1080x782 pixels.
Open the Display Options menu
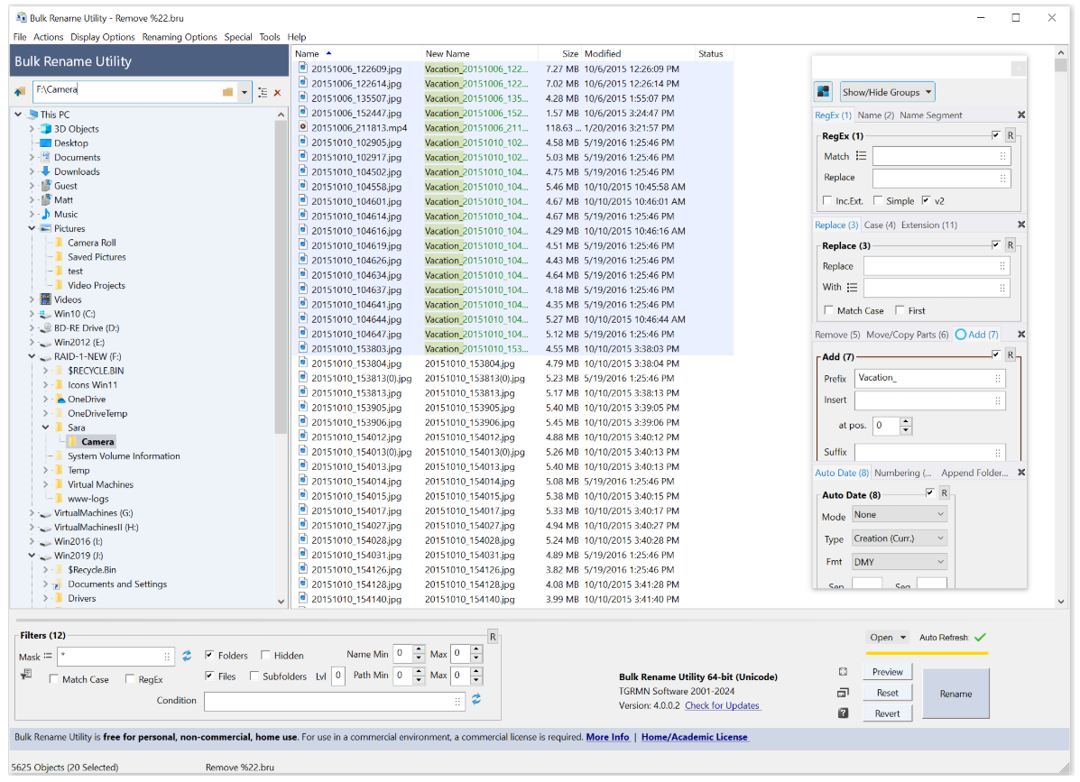103,37
